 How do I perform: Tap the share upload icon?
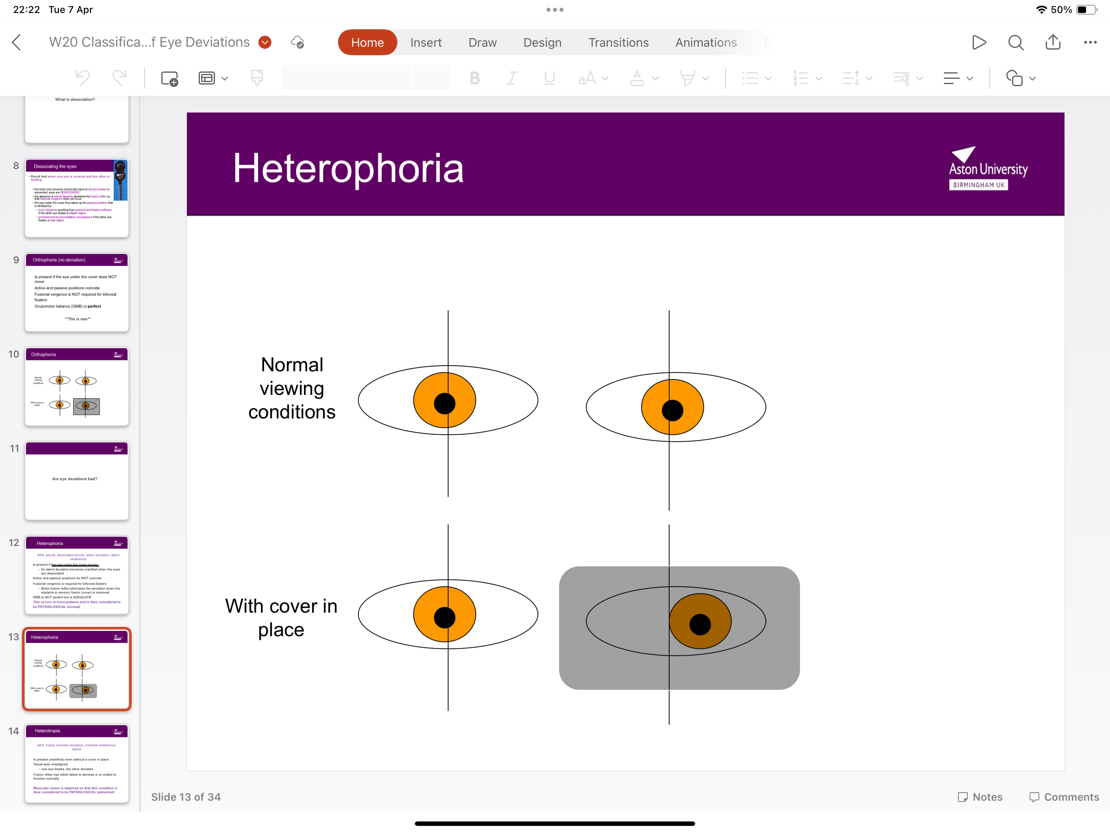tap(1053, 42)
